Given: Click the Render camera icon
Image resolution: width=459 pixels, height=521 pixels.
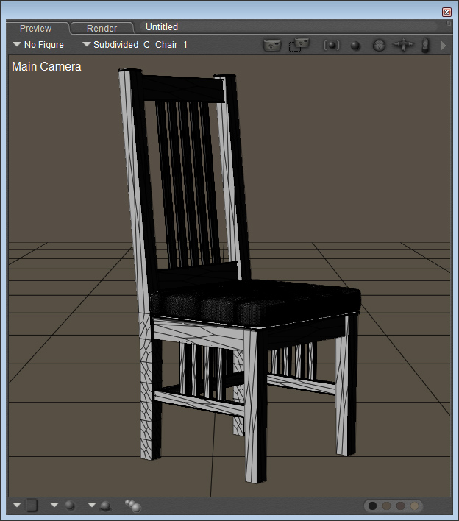Looking at the screenshot, I should click(272, 45).
